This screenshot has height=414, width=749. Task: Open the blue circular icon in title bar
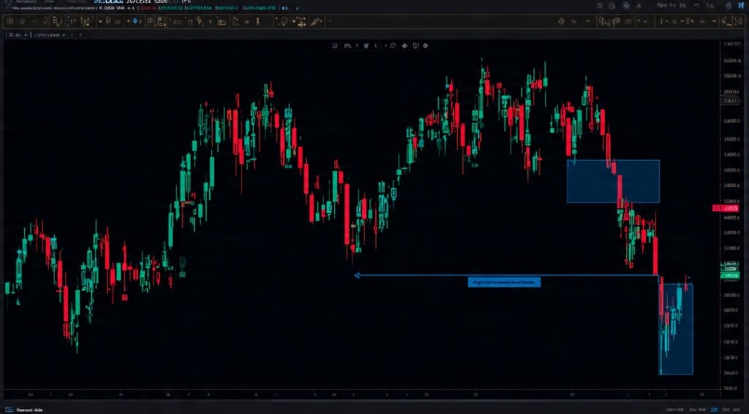coord(626,6)
